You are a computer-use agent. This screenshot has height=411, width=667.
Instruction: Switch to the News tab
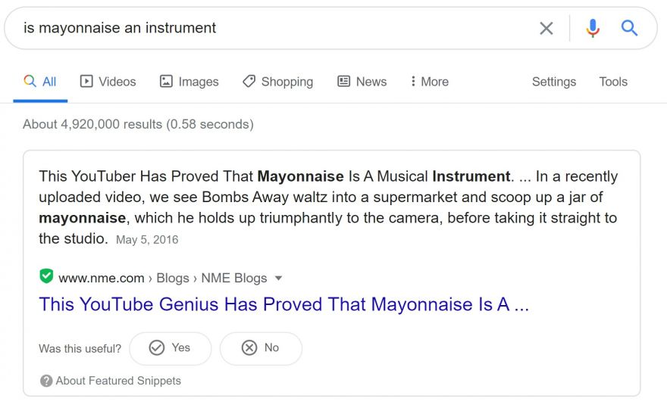[362, 82]
